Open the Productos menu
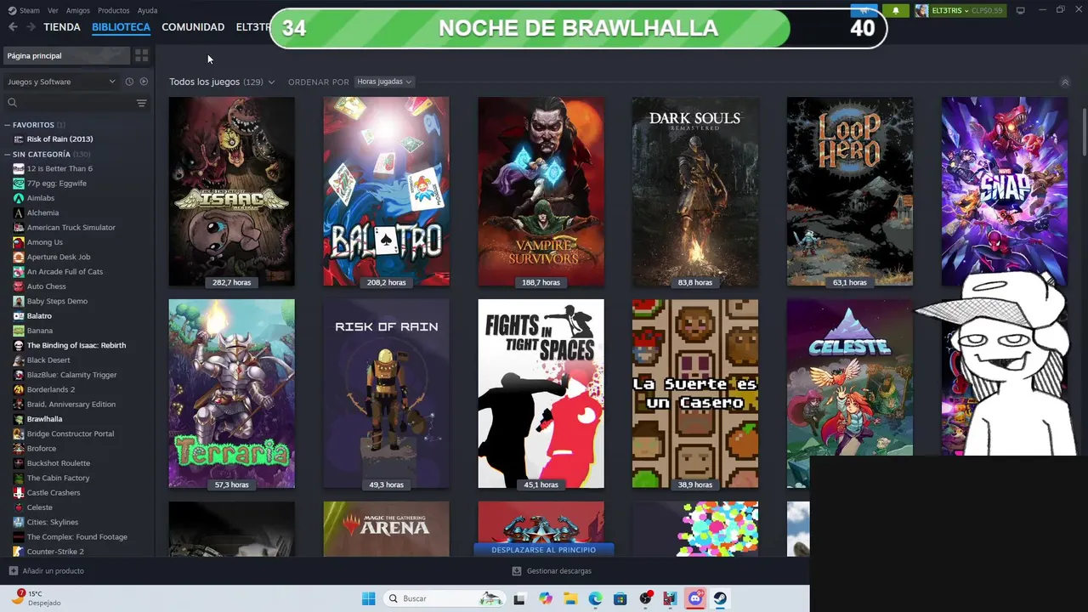 click(113, 11)
